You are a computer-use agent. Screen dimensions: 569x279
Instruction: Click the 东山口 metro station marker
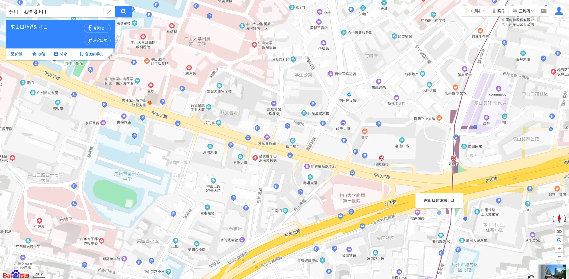454,159
